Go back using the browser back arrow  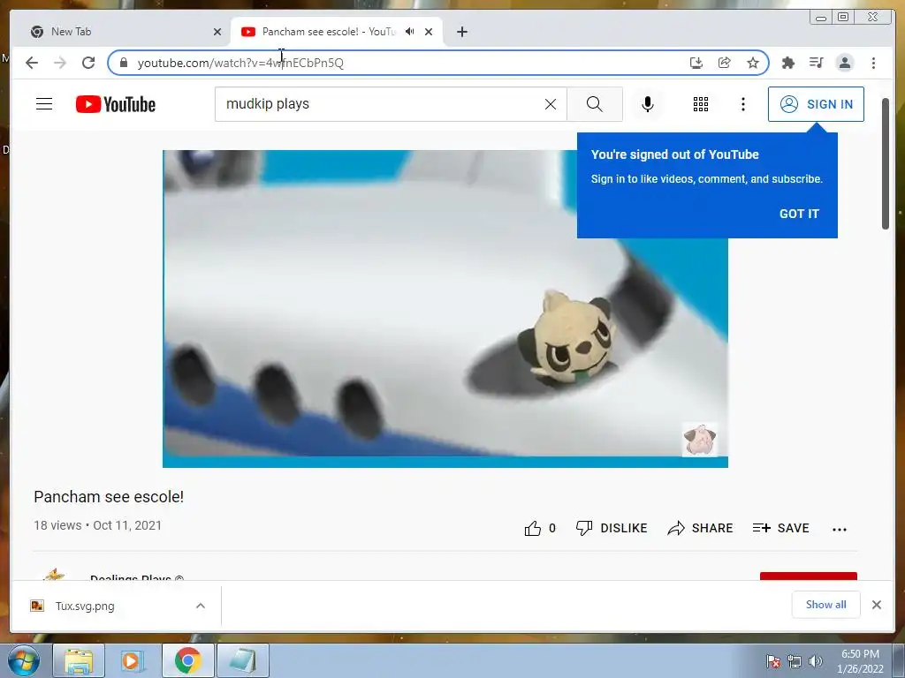coord(32,63)
